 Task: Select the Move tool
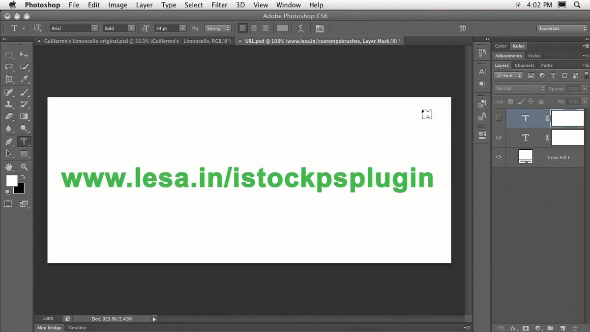[x=24, y=55]
